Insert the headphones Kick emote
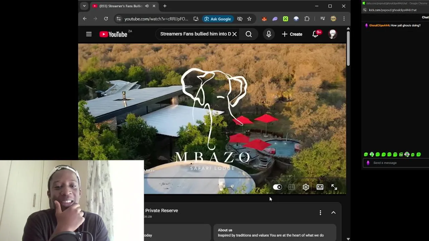The image size is (429, 241). pos(407,154)
